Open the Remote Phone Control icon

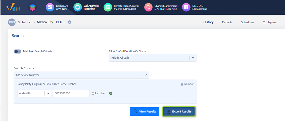point(108,7)
